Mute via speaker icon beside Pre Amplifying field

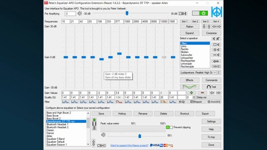(80, 13)
